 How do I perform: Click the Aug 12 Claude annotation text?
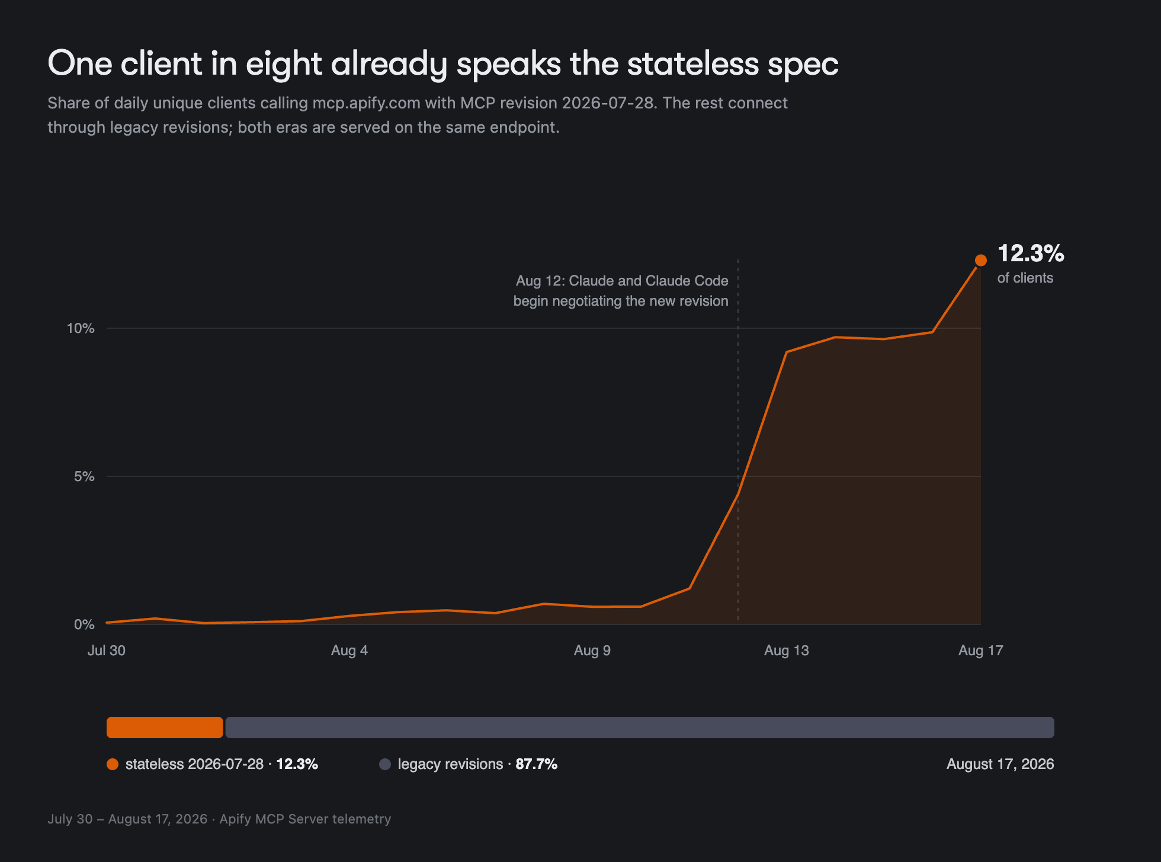click(621, 291)
